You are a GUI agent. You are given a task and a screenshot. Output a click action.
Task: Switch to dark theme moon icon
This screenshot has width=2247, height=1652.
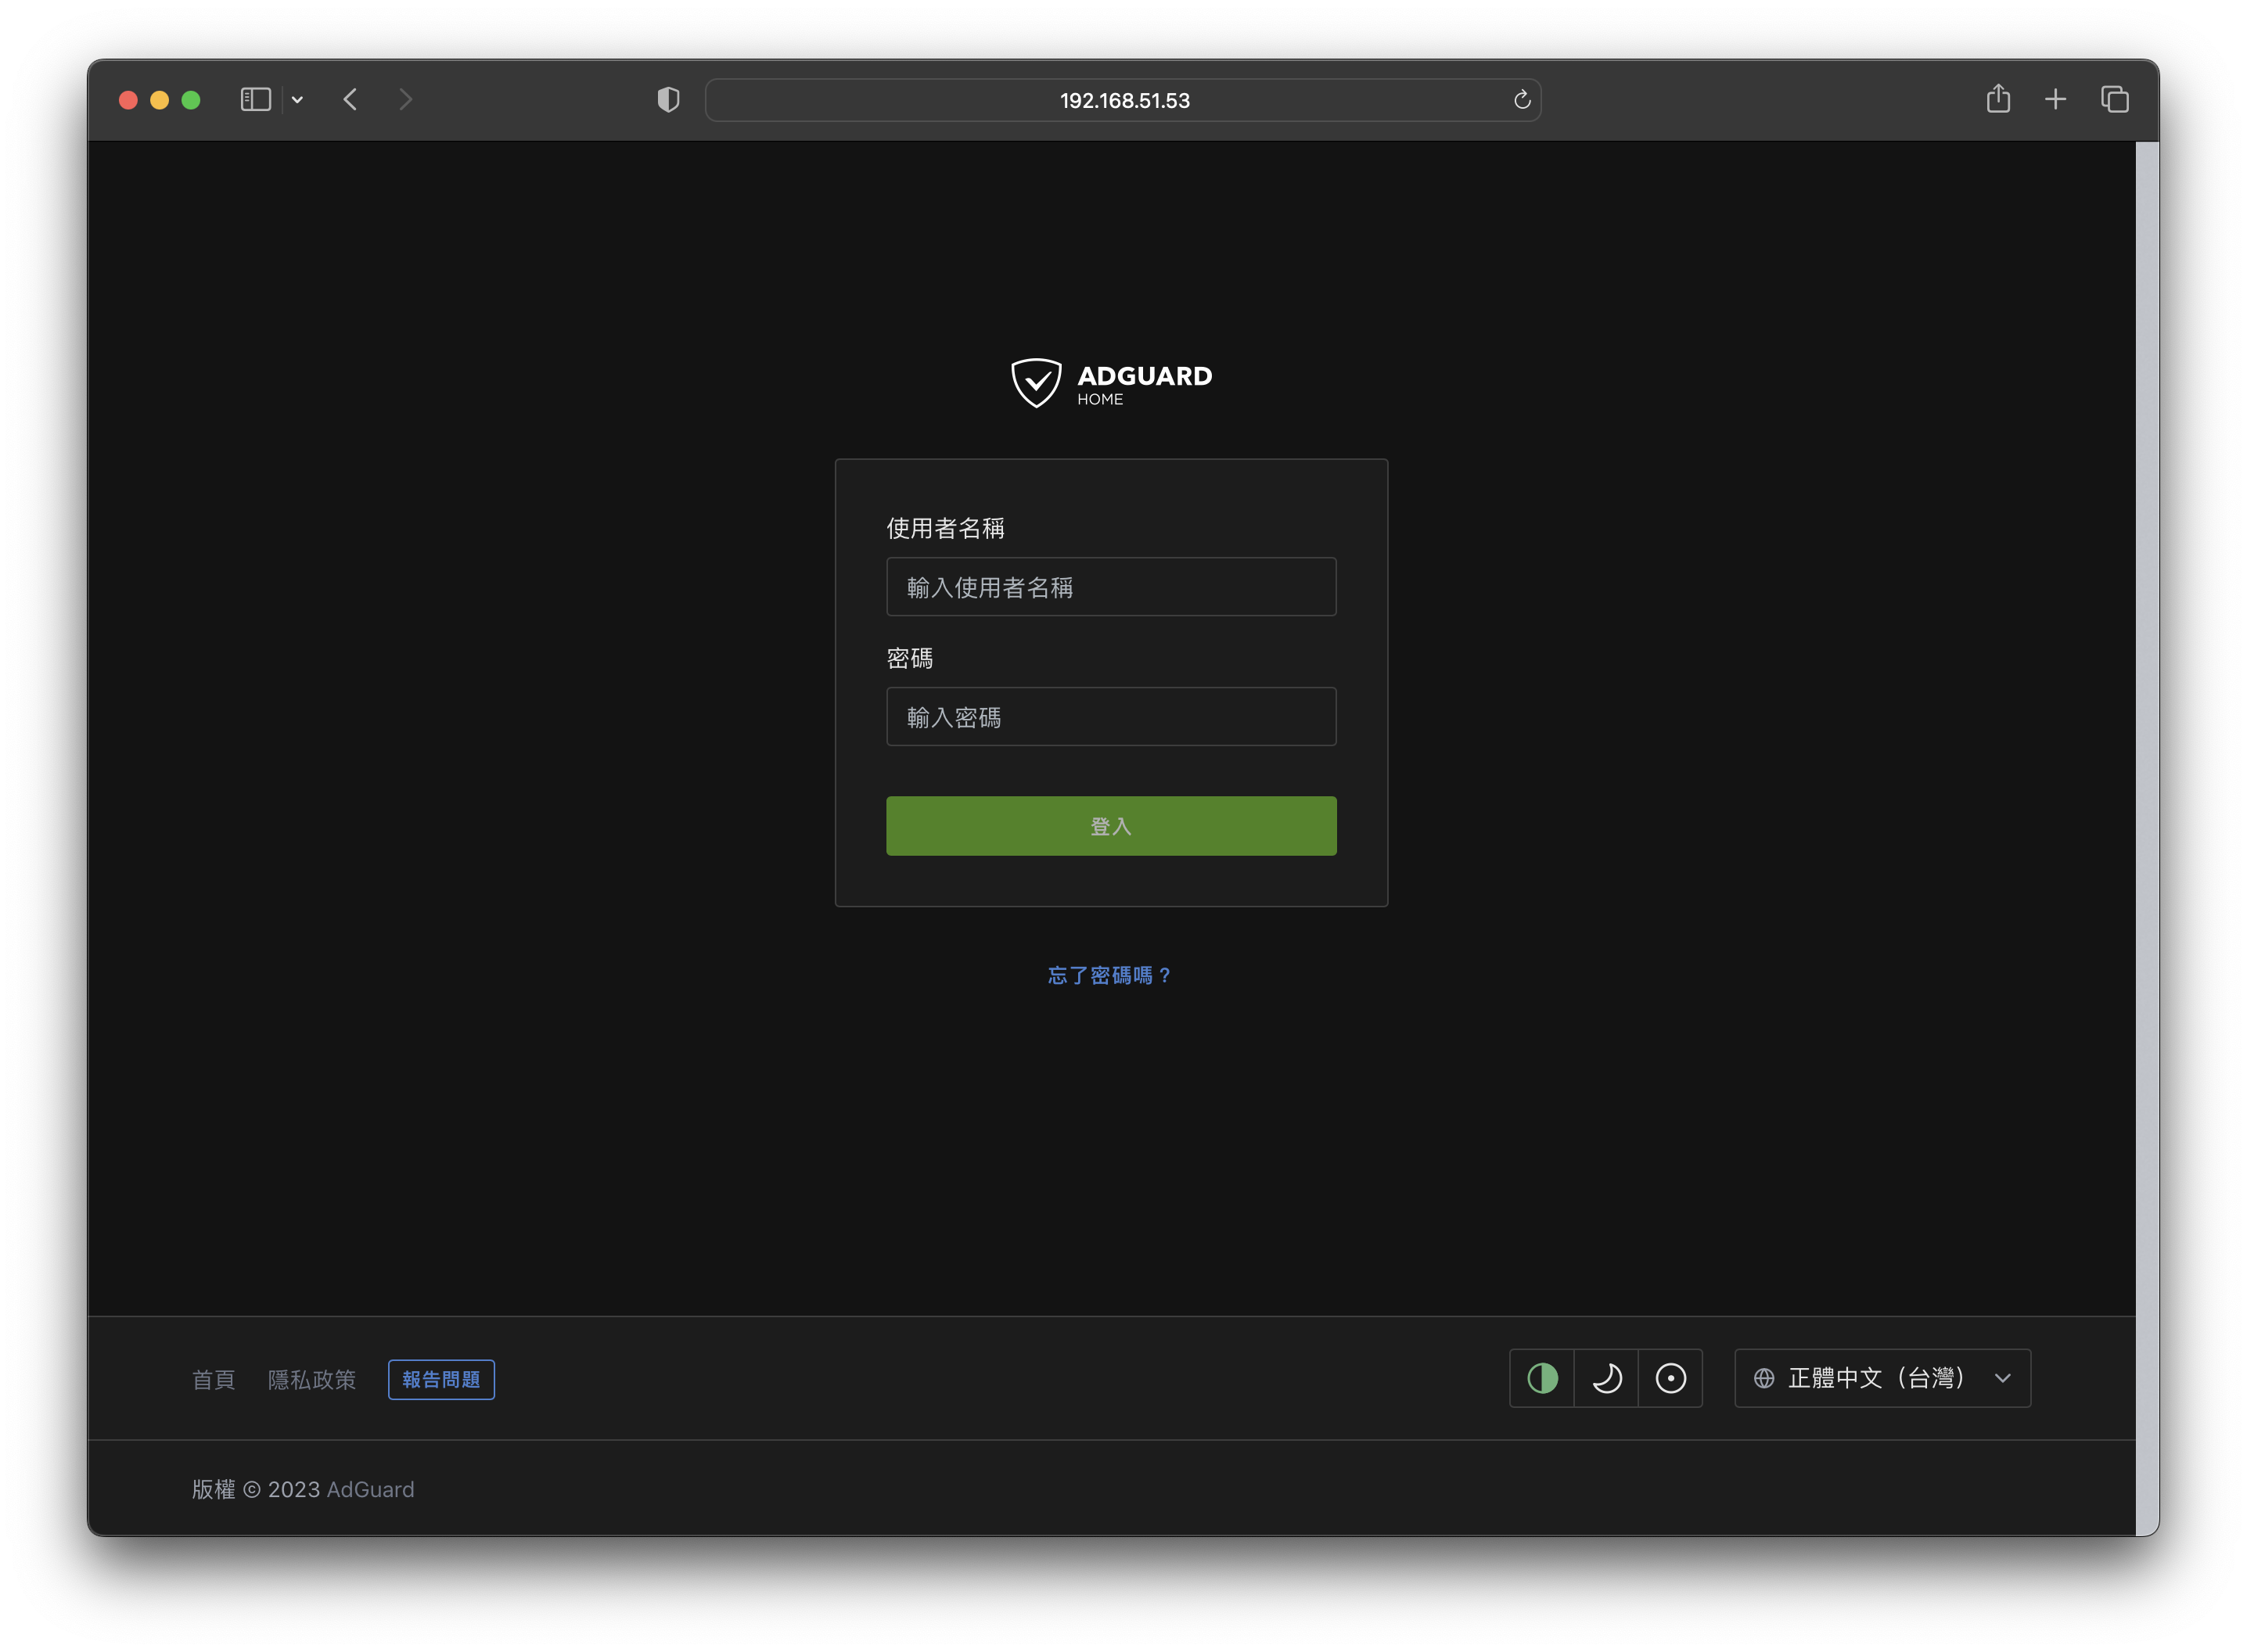(x=1606, y=1378)
